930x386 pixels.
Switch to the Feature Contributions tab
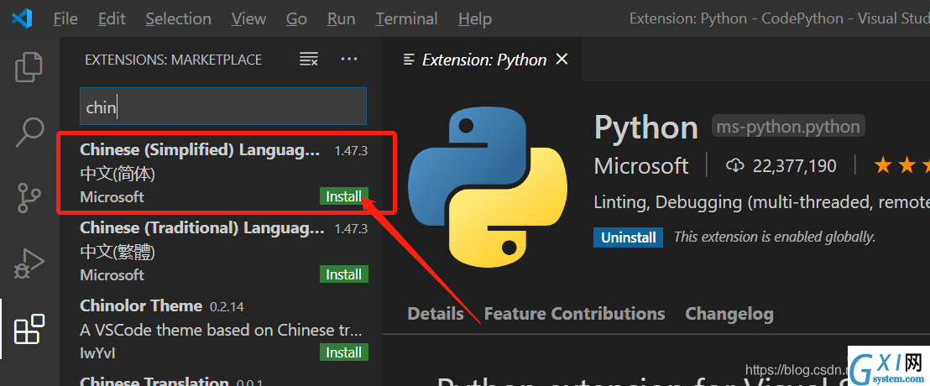click(574, 314)
